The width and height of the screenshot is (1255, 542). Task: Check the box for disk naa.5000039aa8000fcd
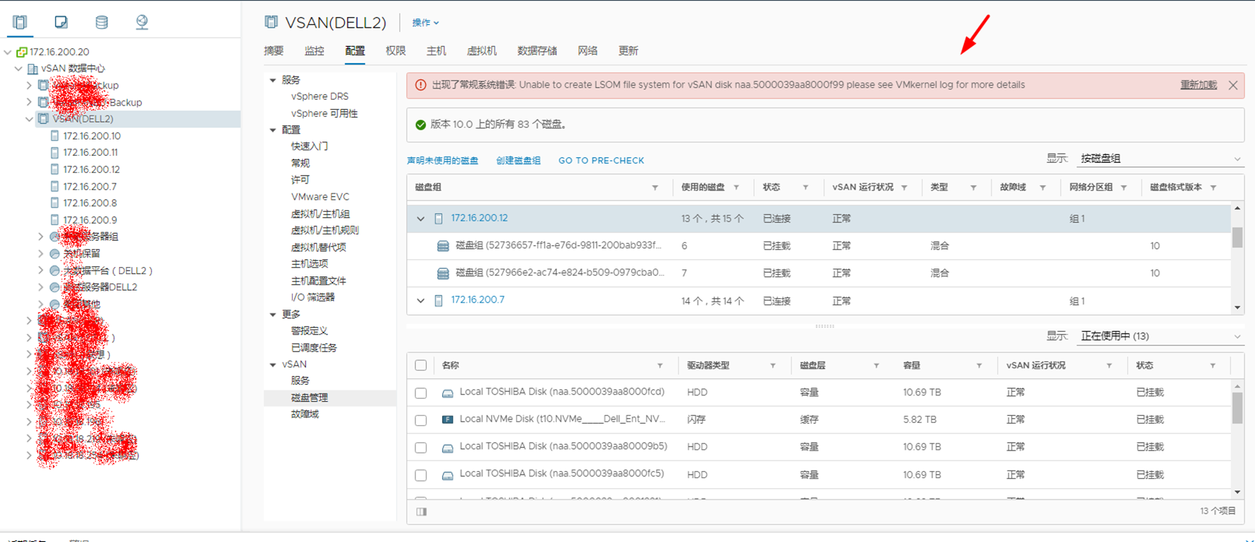421,393
